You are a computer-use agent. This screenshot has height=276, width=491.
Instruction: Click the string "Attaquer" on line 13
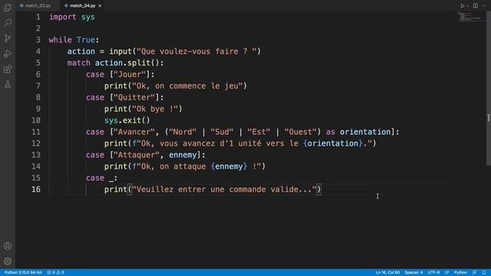(137, 155)
